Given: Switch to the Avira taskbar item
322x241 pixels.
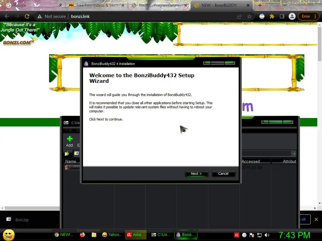Looking at the screenshot, I should pyautogui.click(x=136, y=235).
